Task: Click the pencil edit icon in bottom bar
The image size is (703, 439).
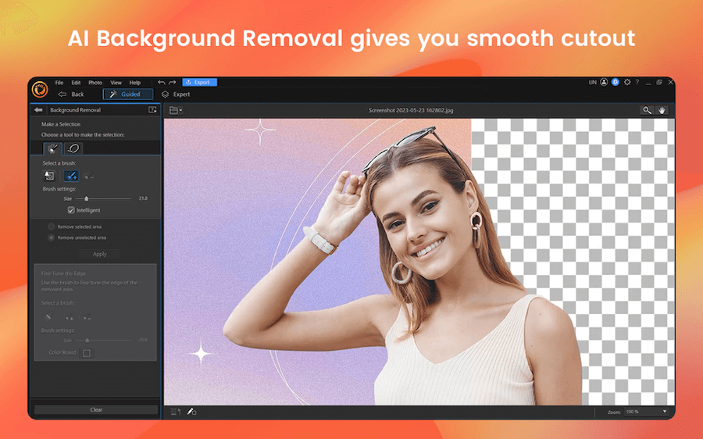Action: (x=191, y=411)
